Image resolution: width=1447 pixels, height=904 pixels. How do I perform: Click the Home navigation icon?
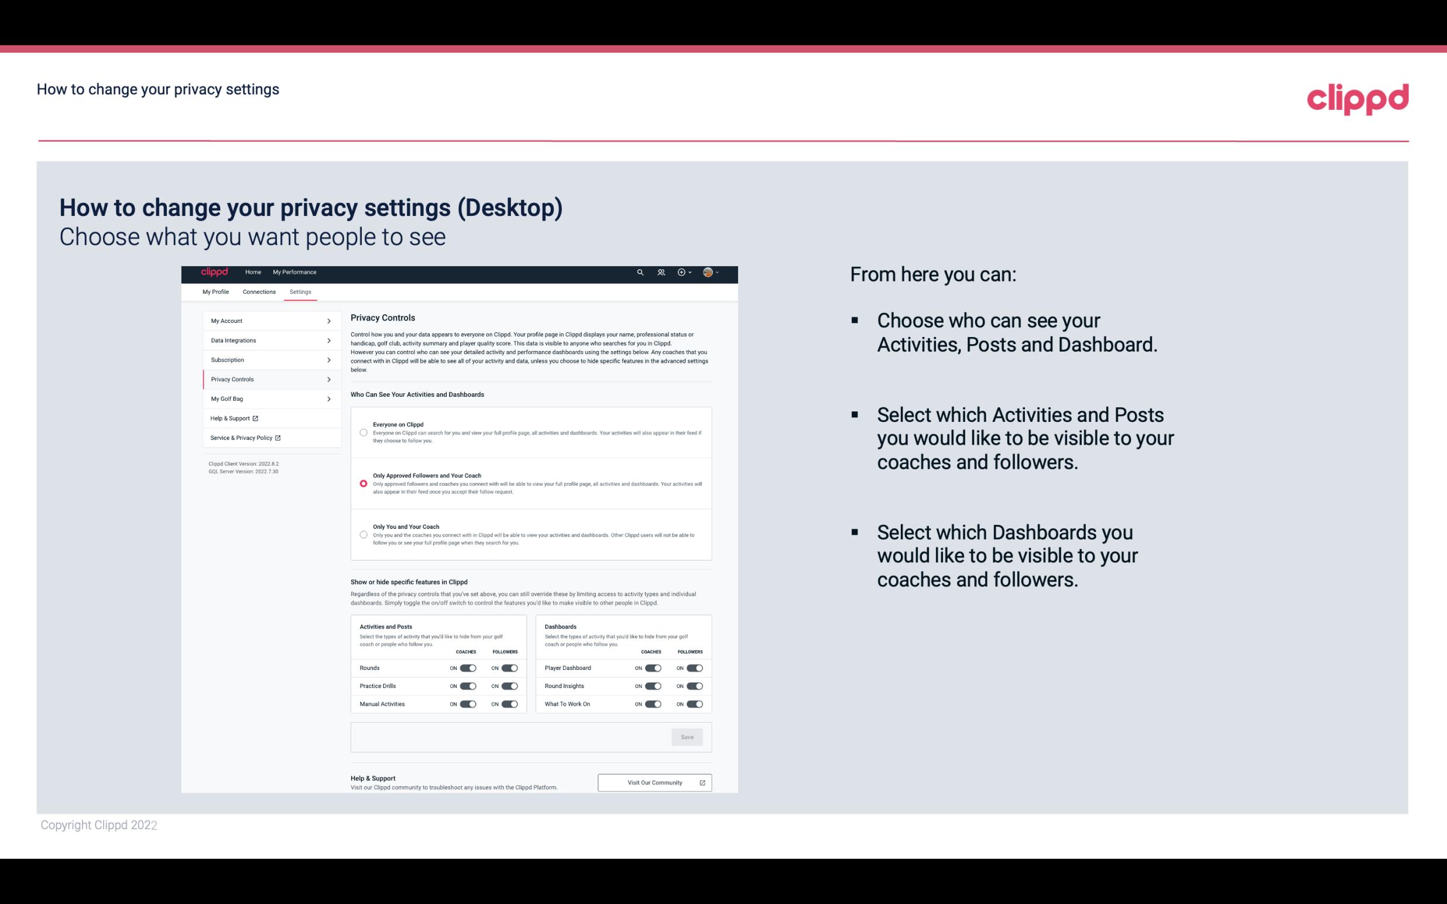tap(253, 272)
